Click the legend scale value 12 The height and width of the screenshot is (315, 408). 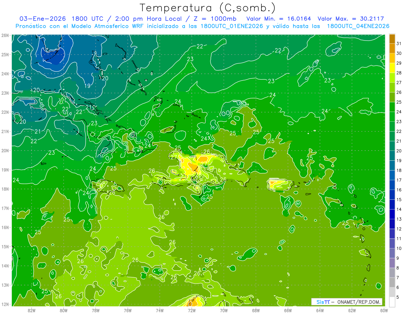pyautogui.click(x=399, y=229)
